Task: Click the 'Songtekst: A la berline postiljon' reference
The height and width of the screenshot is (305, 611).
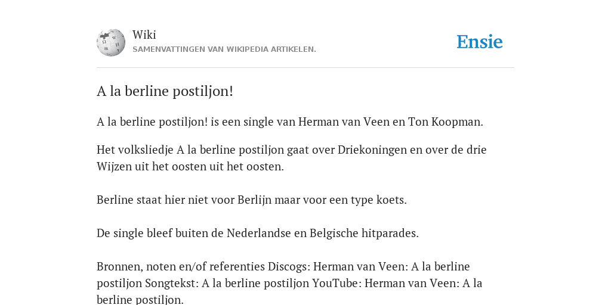Action: click(x=227, y=283)
